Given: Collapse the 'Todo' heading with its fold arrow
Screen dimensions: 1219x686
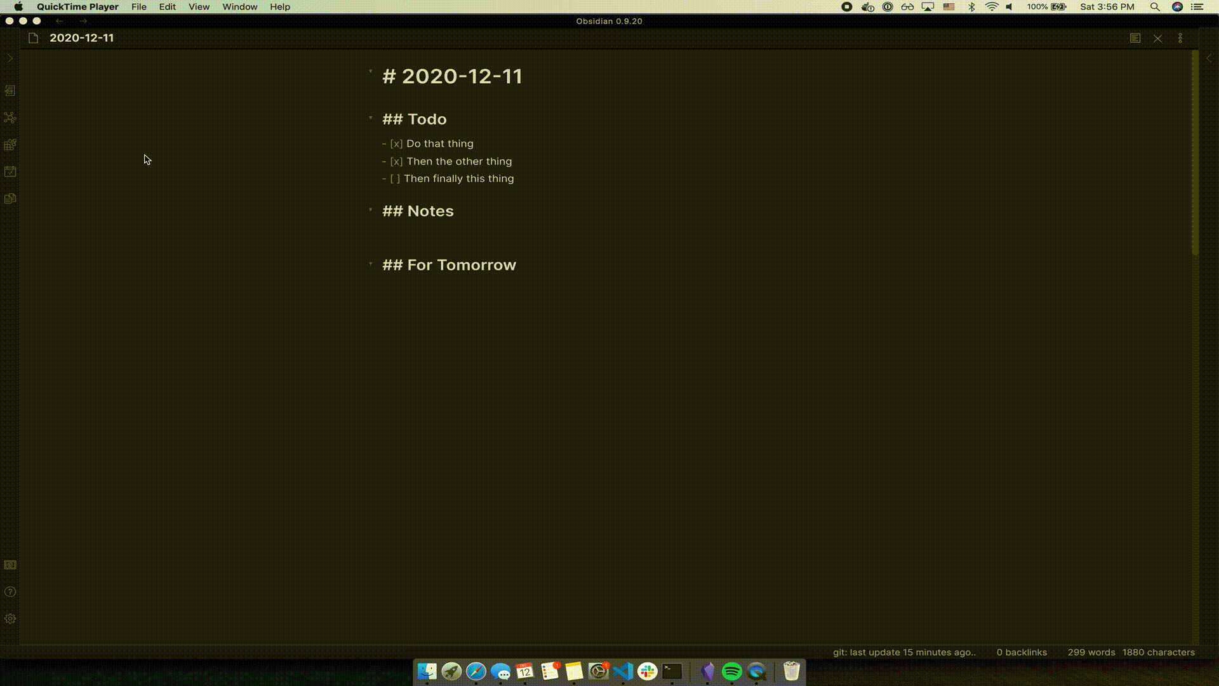Looking at the screenshot, I should (x=371, y=117).
